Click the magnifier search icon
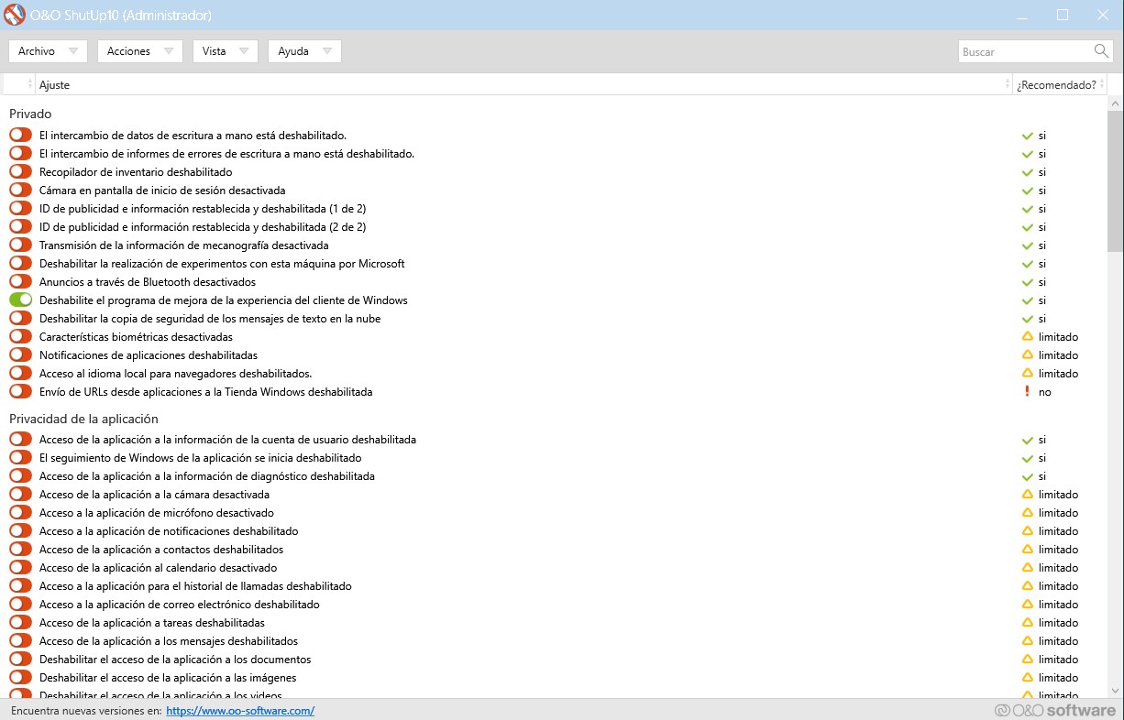The image size is (1124, 720). pyautogui.click(x=1101, y=51)
